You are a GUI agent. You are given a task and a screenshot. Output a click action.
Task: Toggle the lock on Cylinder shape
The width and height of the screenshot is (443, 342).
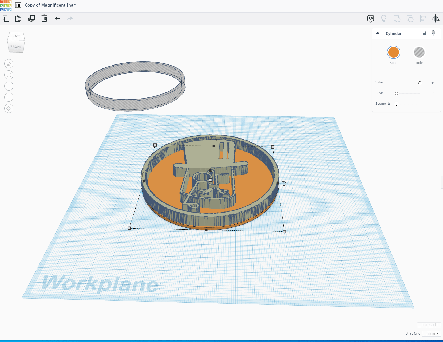(424, 33)
